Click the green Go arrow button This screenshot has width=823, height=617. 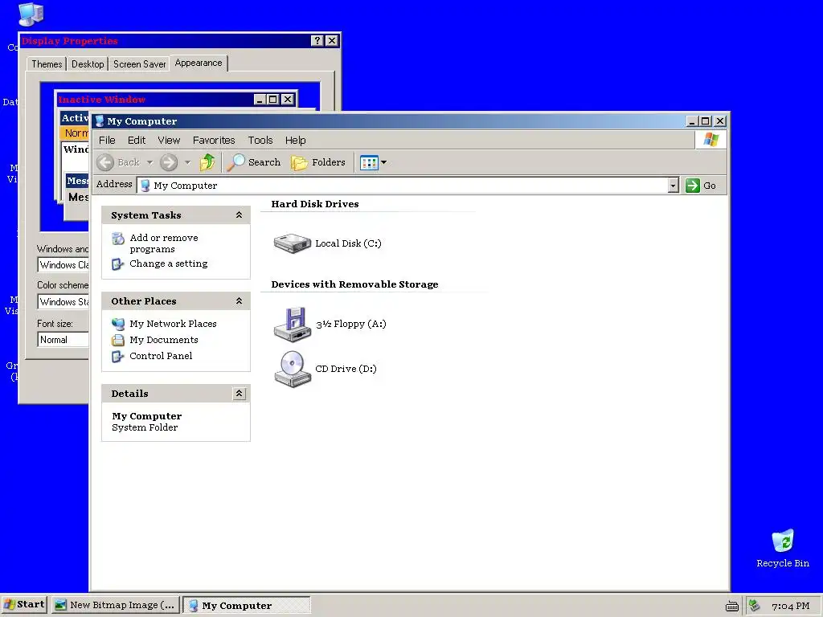[x=693, y=186]
